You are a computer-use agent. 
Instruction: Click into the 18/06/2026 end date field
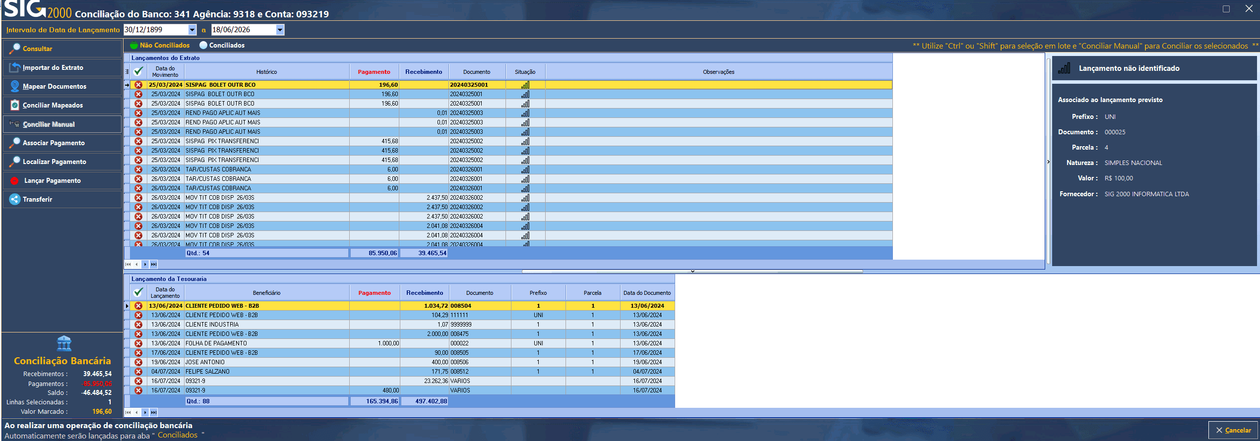click(244, 30)
